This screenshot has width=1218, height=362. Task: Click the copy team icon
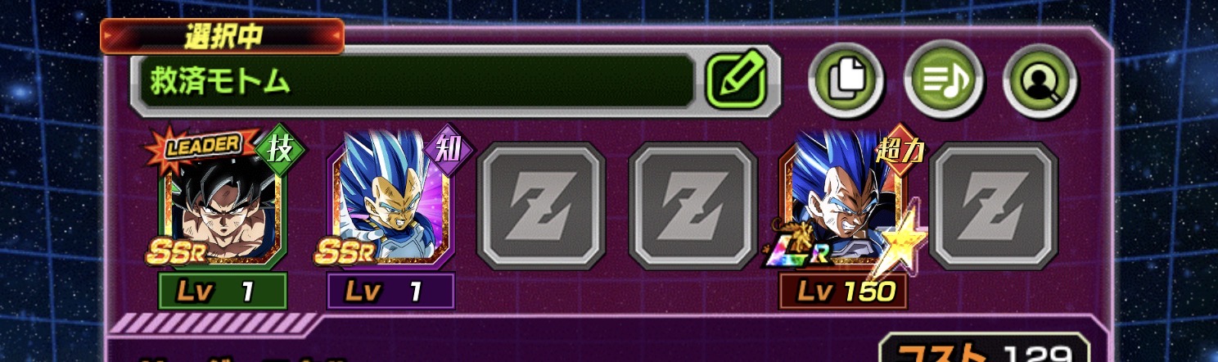(846, 80)
